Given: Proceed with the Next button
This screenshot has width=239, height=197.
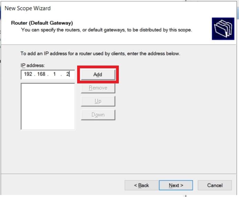Looking at the screenshot, I should click(x=176, y=185).
